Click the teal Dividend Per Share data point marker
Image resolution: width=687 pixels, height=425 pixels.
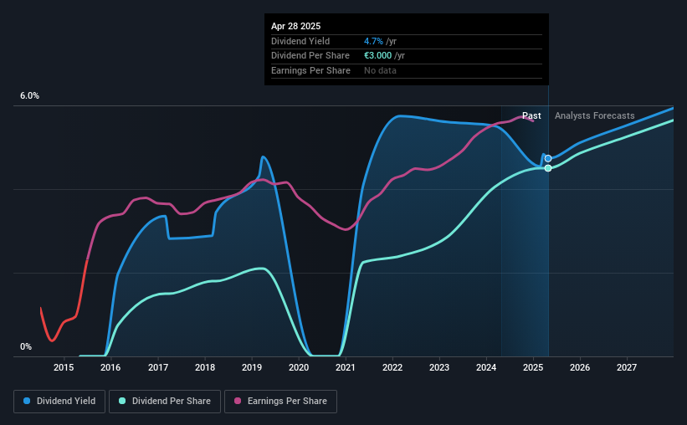[x=548, y=168]
